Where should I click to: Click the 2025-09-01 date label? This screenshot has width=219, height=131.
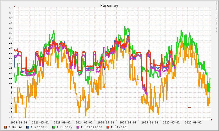(x=193, y=122)
